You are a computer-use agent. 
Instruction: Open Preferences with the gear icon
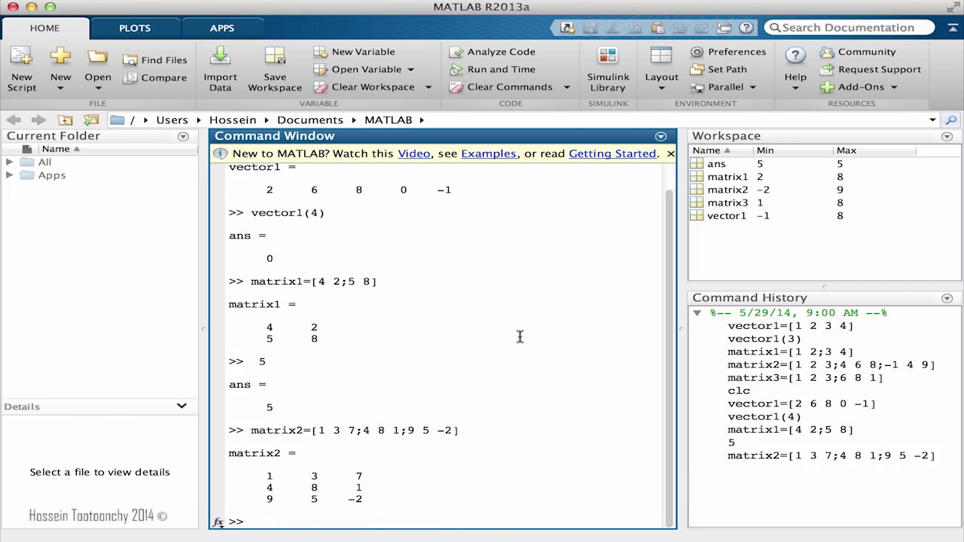click(x=728, y=52)
